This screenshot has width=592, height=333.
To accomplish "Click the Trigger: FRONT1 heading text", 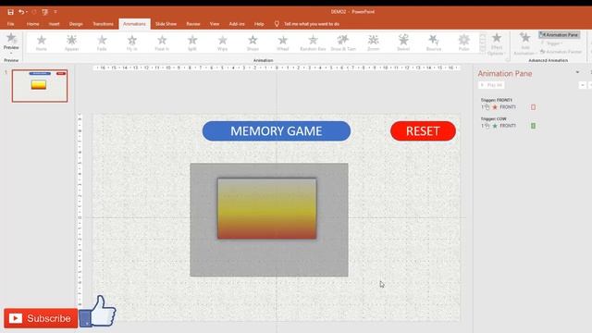I will coord(497,100).
